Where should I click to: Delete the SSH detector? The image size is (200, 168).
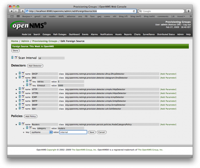click(x=20, y=108)
